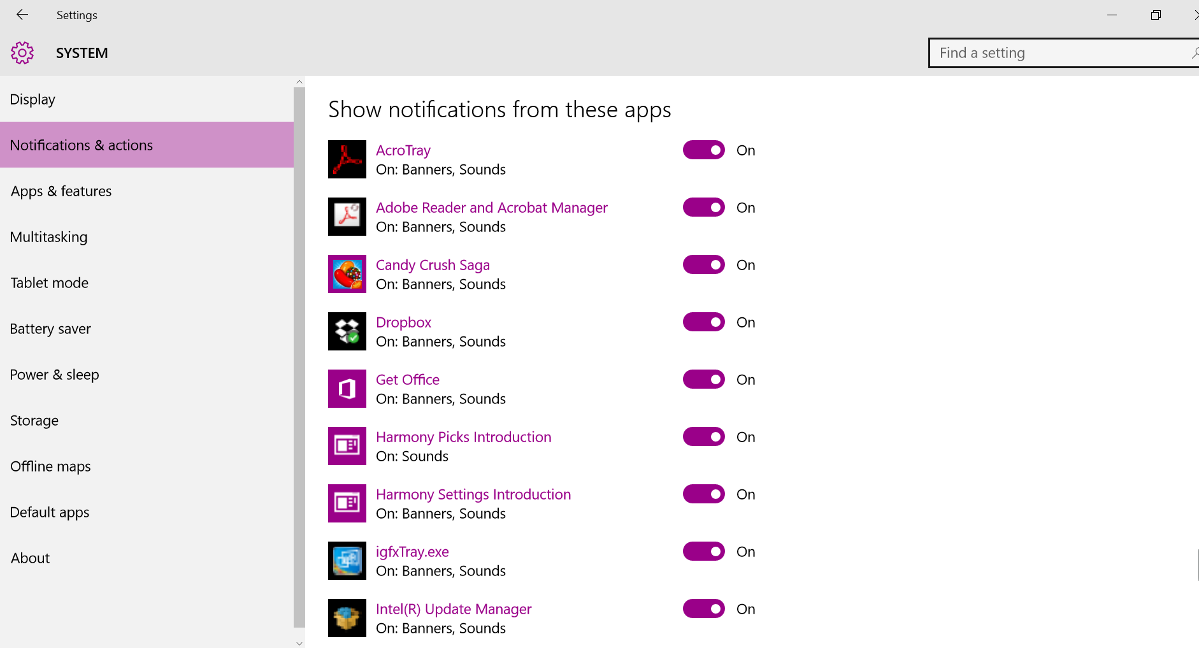Click the back arrow icon
Screen dimensions: 1199x648
22,15
